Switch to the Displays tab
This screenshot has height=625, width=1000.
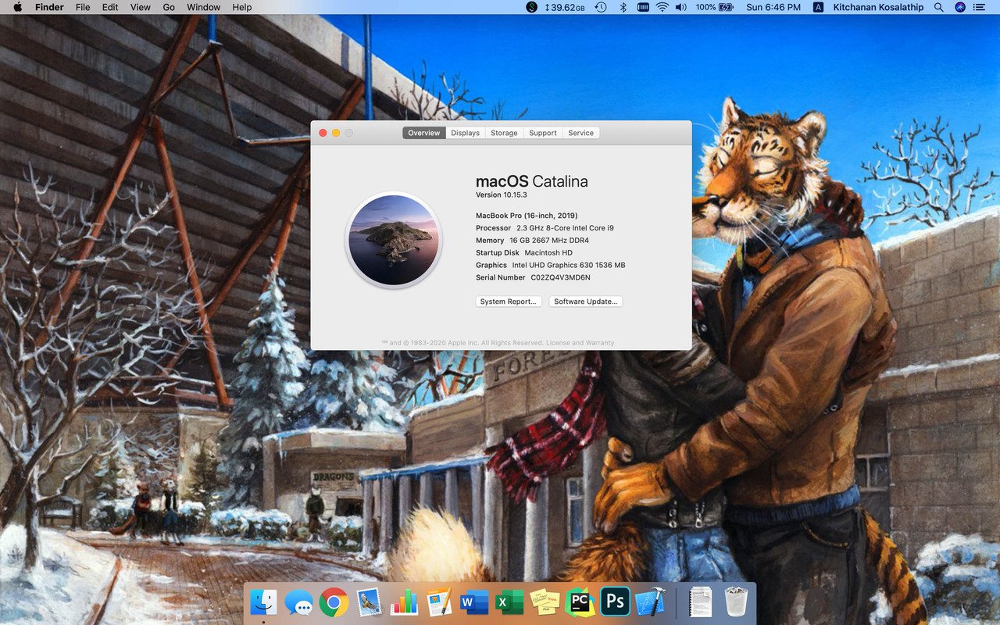466,133
